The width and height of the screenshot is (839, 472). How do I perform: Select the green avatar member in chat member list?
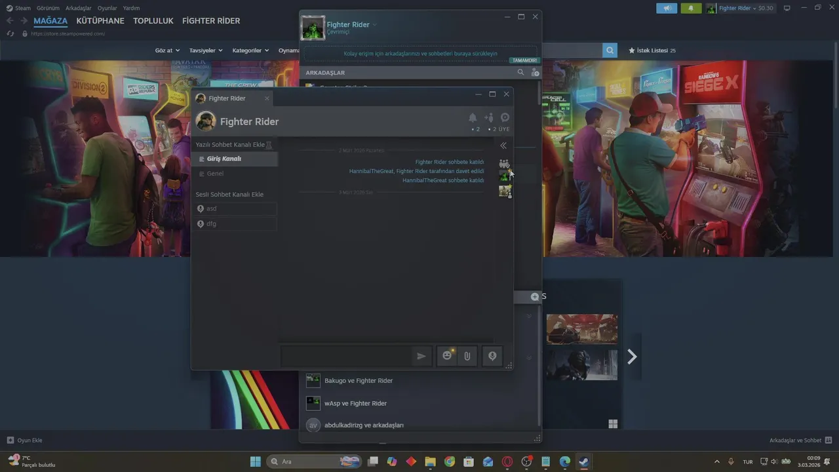(504, 176)
